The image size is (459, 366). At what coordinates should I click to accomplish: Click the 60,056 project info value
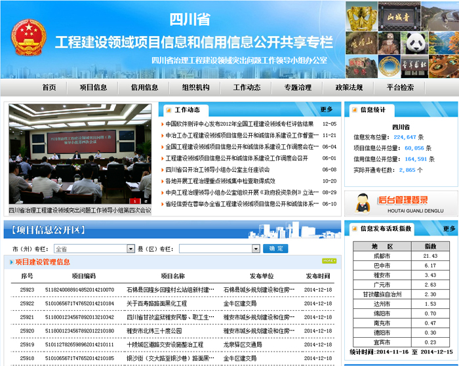click(414, 148)
